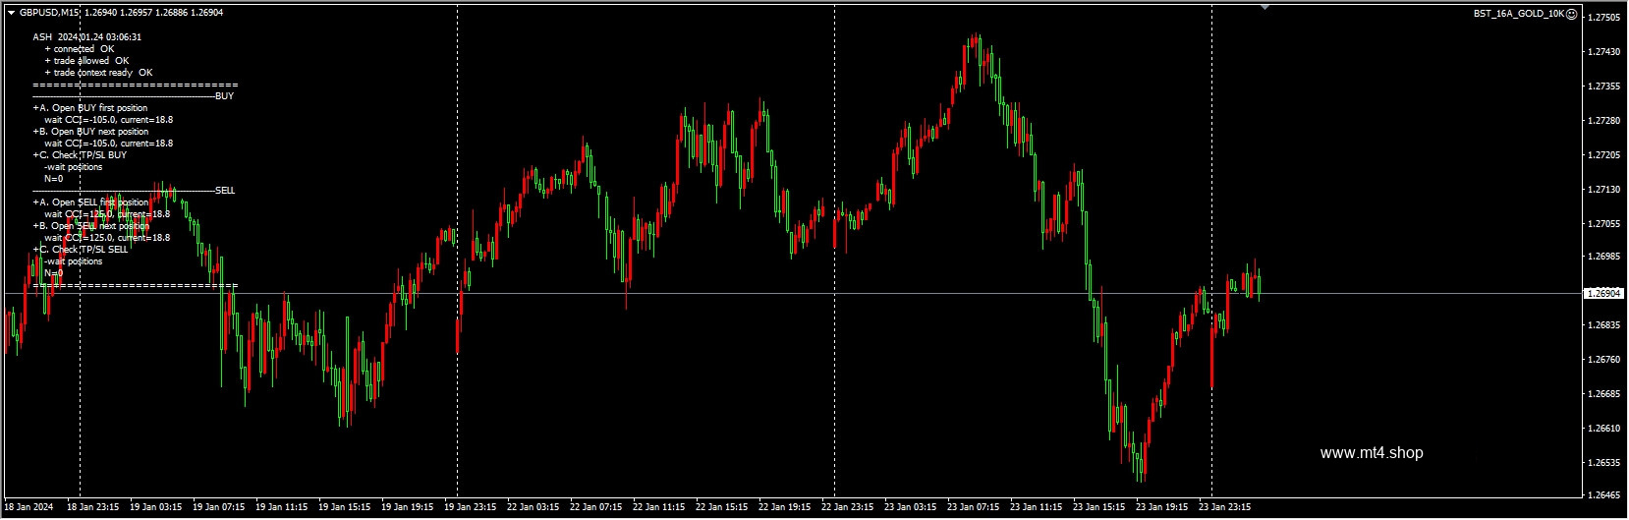Click the 1.26760 price scale label
The image size is (1629, 520).
pos(1603,360)
